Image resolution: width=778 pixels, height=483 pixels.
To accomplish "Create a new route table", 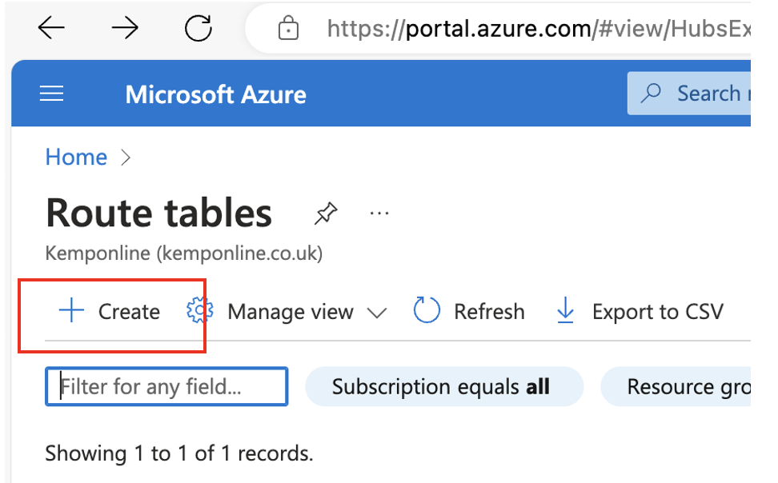I will click(x=110, y=311).
